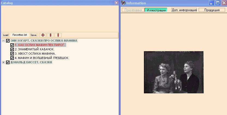Collapse the ЭНН ХОГАРТ tree node
This screenshot has width=227, height=115.
tap(3, 41)
